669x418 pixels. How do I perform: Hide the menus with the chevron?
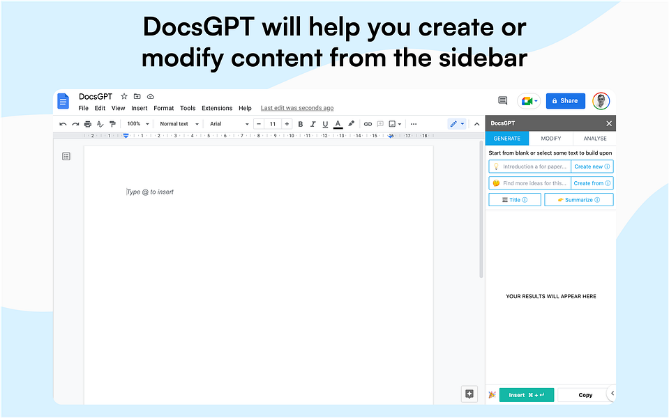click(x=477, y=124)
